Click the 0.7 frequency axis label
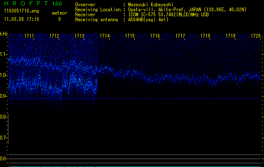Viewport: 264px width, 167px height. pos(4,138)
